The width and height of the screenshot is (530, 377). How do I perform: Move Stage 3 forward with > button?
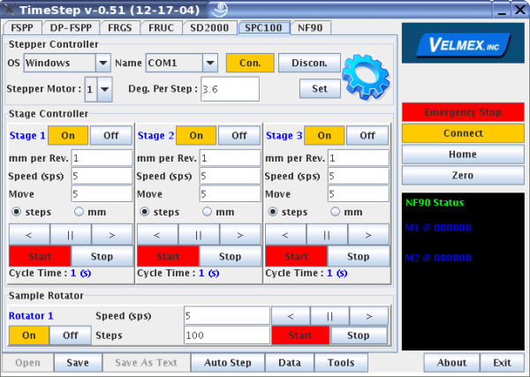click(368, 235)
